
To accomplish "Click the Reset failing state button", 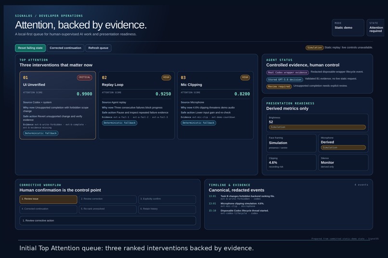I will (x=30, y=48).
